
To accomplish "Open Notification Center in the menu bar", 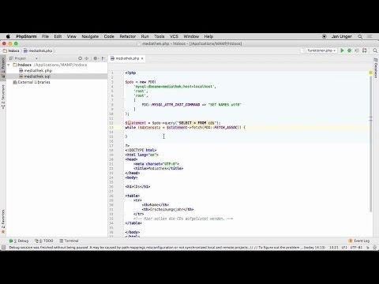I will pyautogui.click(x=370, y=36).
